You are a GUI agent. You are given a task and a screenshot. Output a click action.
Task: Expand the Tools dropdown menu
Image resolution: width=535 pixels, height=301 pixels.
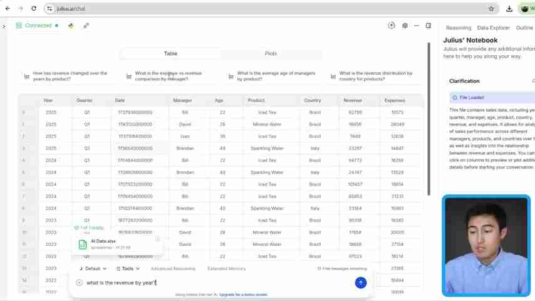127,268
